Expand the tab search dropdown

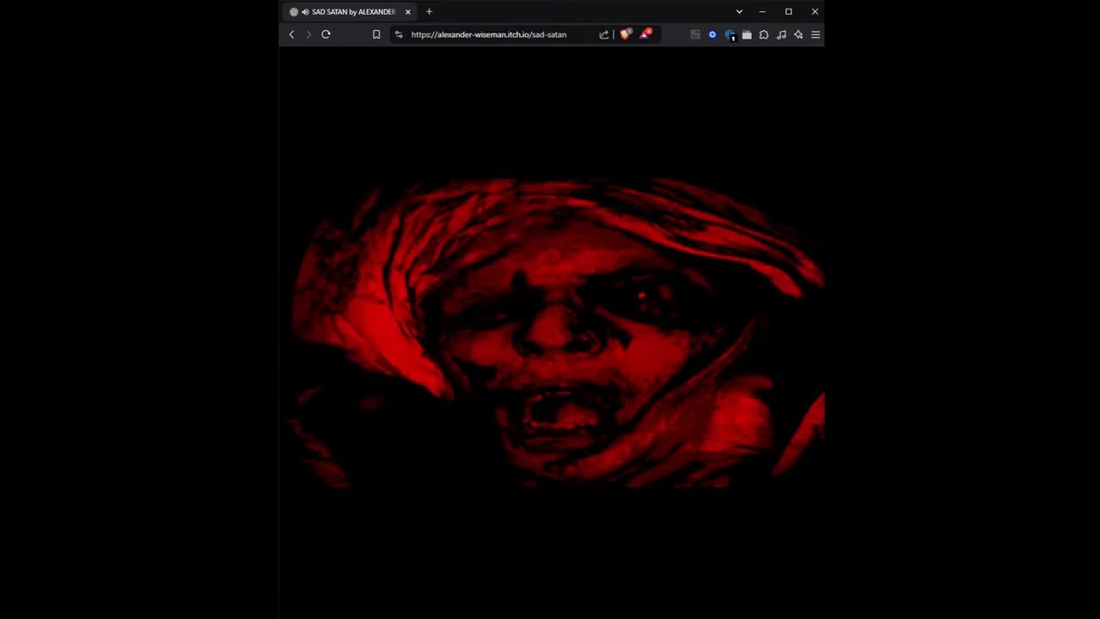click(x=739, y=12)
